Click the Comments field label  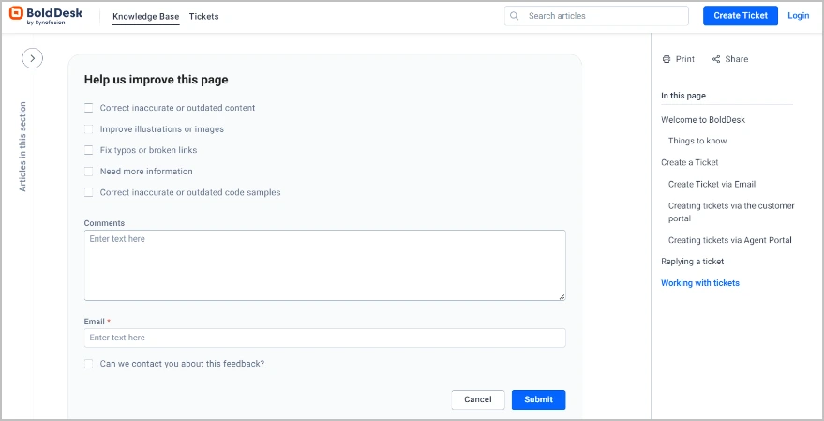coord(104,223)
